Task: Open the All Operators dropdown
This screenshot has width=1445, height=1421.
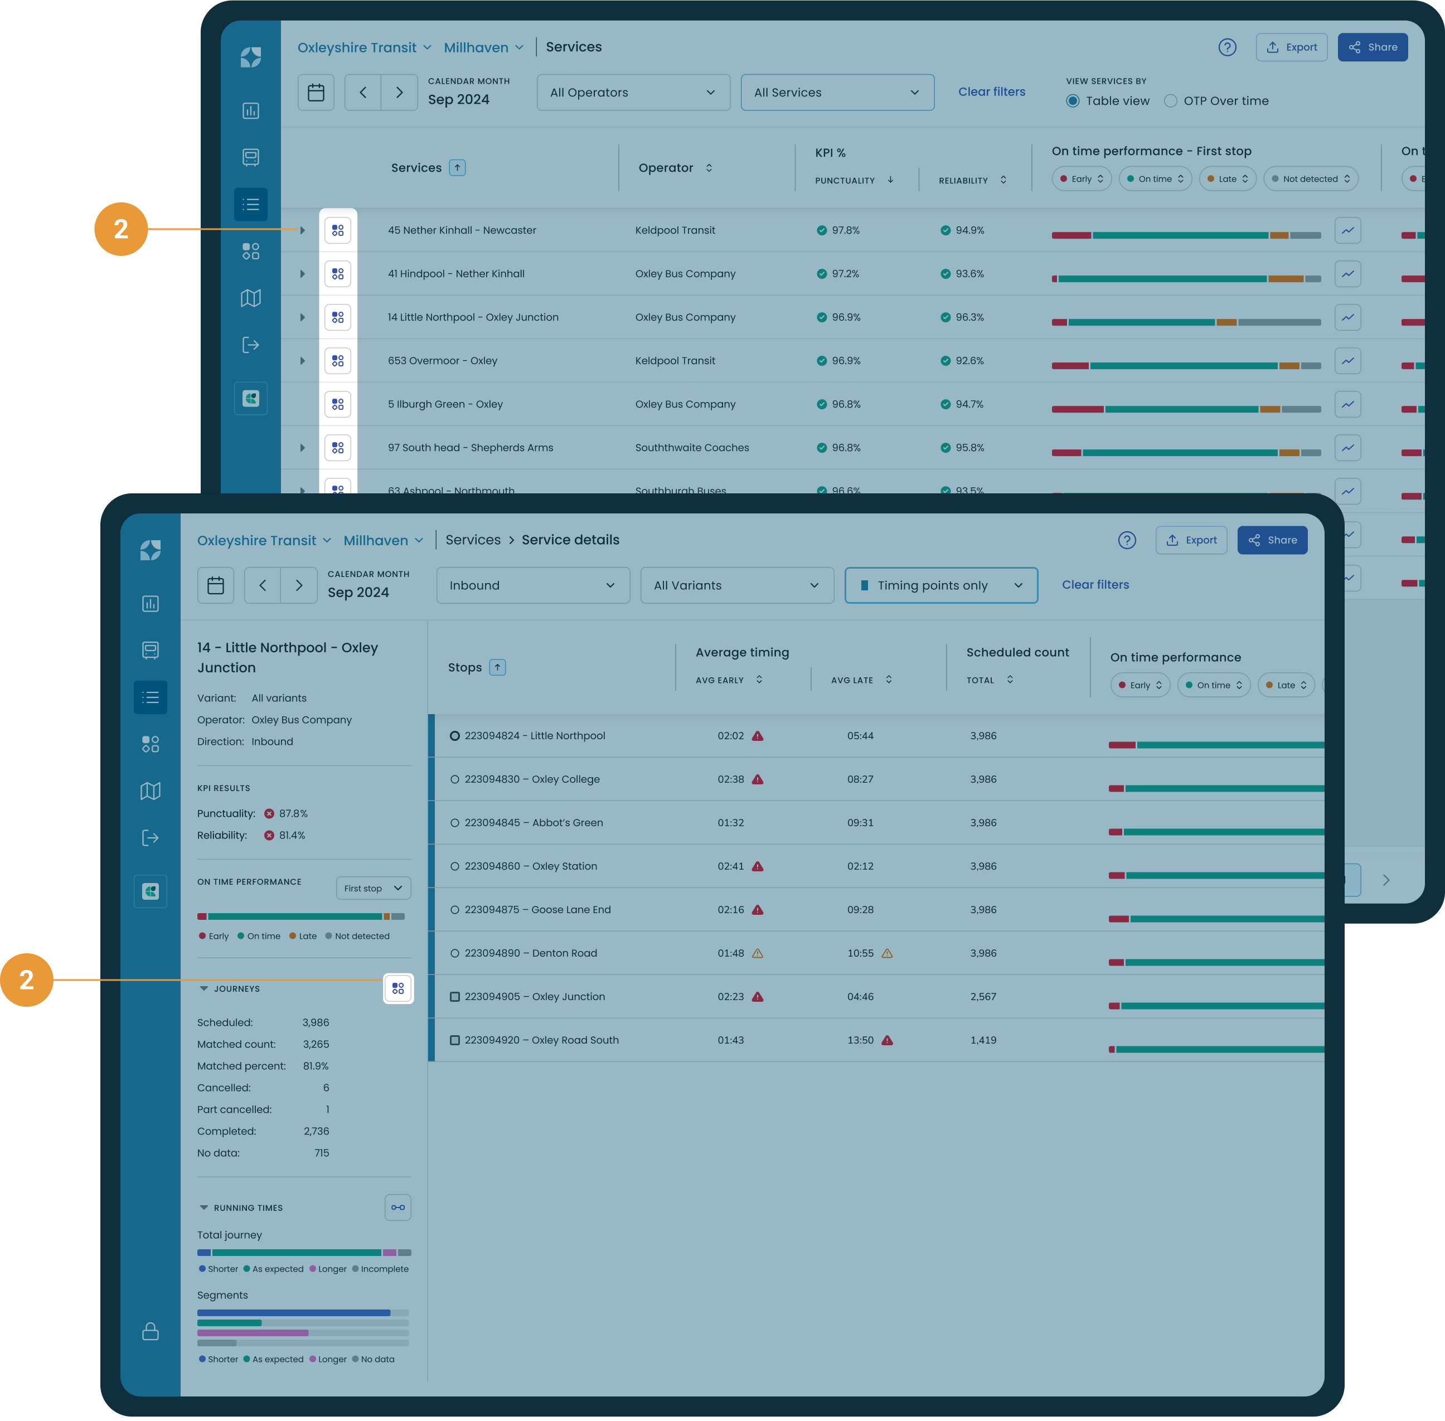Action: point(633,93)
